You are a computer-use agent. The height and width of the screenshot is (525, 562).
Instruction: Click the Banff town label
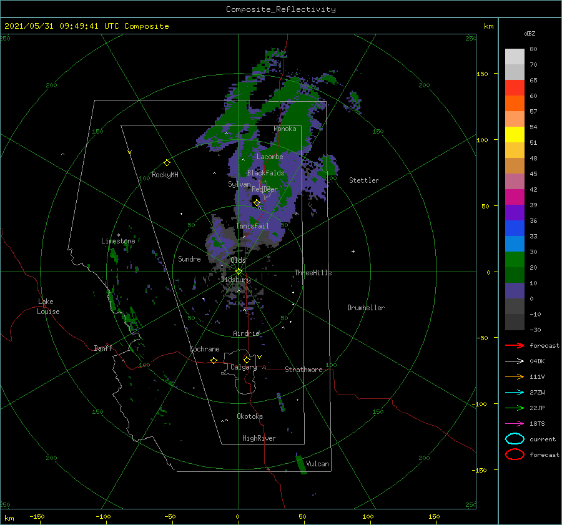click(x=103, y=348)
